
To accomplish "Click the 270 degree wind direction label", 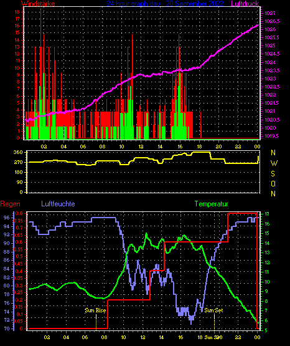I will tap(18, 162).
